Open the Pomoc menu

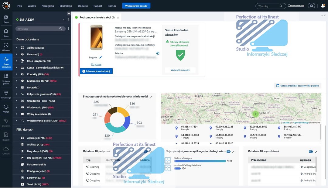click(x=112, y=6)
